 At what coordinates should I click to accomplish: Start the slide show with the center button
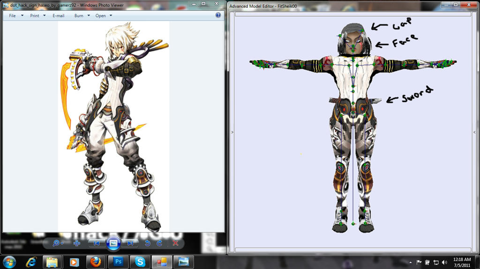113,243
